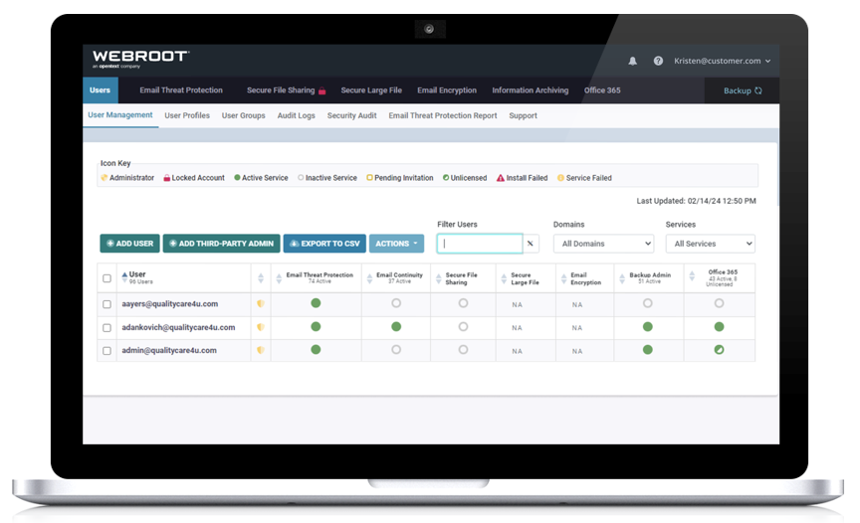860x523 pixels.
Task: Click Email Continuity active status for adankovich row
Action: [396, 326]
